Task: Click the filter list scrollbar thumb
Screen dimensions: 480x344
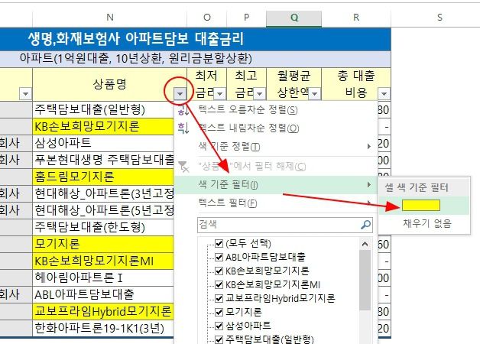Action: (x=365, y=280)
